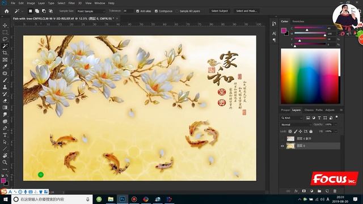The height and width of the screenshot is (204, 363).
Task: Select the History Brush tool
Action: point(5,94)
